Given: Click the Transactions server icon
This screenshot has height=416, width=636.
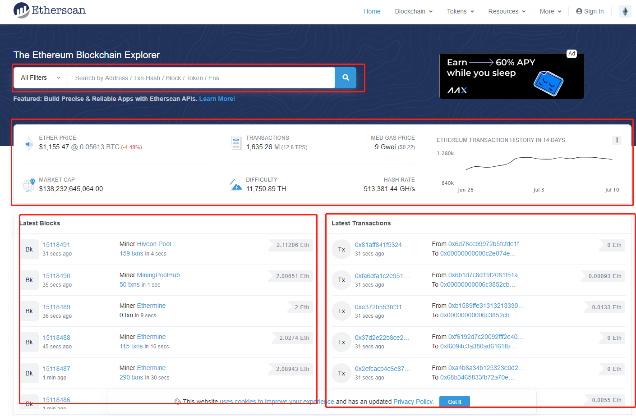Looking at the screenshot, I should tap(236, 143).
